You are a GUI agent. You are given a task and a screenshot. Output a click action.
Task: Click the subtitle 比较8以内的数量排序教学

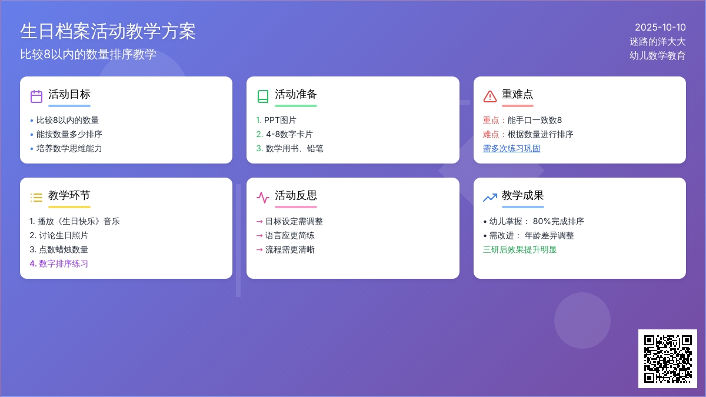coord(88,54)
